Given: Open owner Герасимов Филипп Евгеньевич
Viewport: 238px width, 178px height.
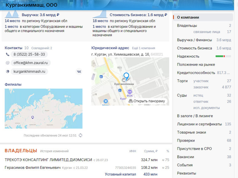Looking at the screenshot, I should (33, 168).
